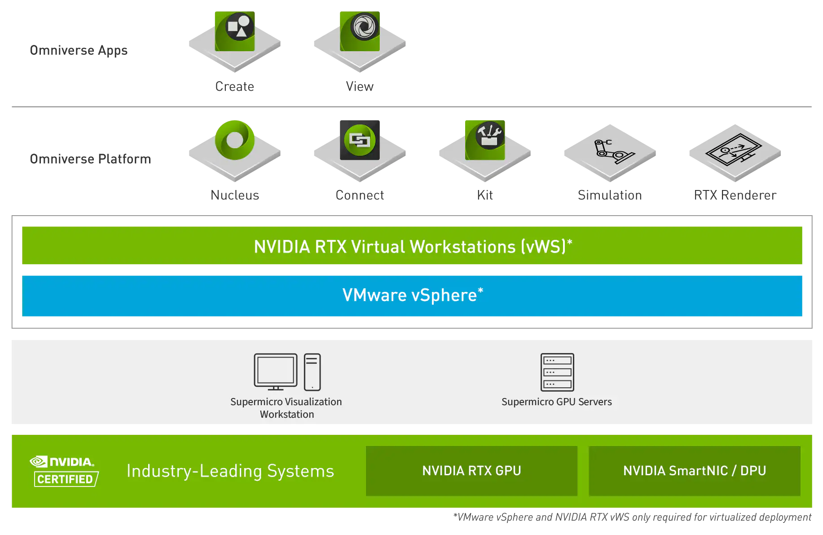
Task: Click the Supermicro Visualization Workstation icon
Action: (287, 372)
